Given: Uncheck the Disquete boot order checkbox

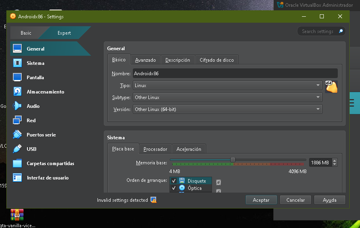Looking at the screenshot, I should pos(174,181).
